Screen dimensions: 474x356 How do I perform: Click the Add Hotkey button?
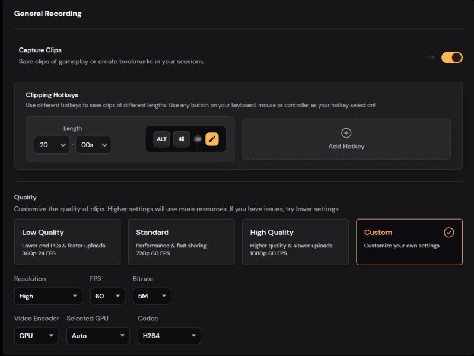point(346,139)
